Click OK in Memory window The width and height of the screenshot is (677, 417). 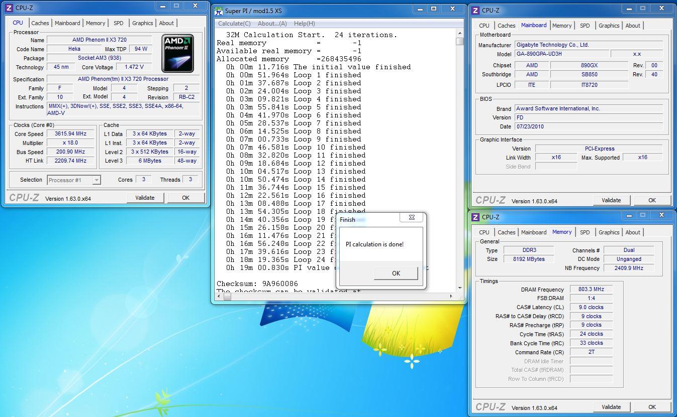pyautogui.click(x=652, y=407)
